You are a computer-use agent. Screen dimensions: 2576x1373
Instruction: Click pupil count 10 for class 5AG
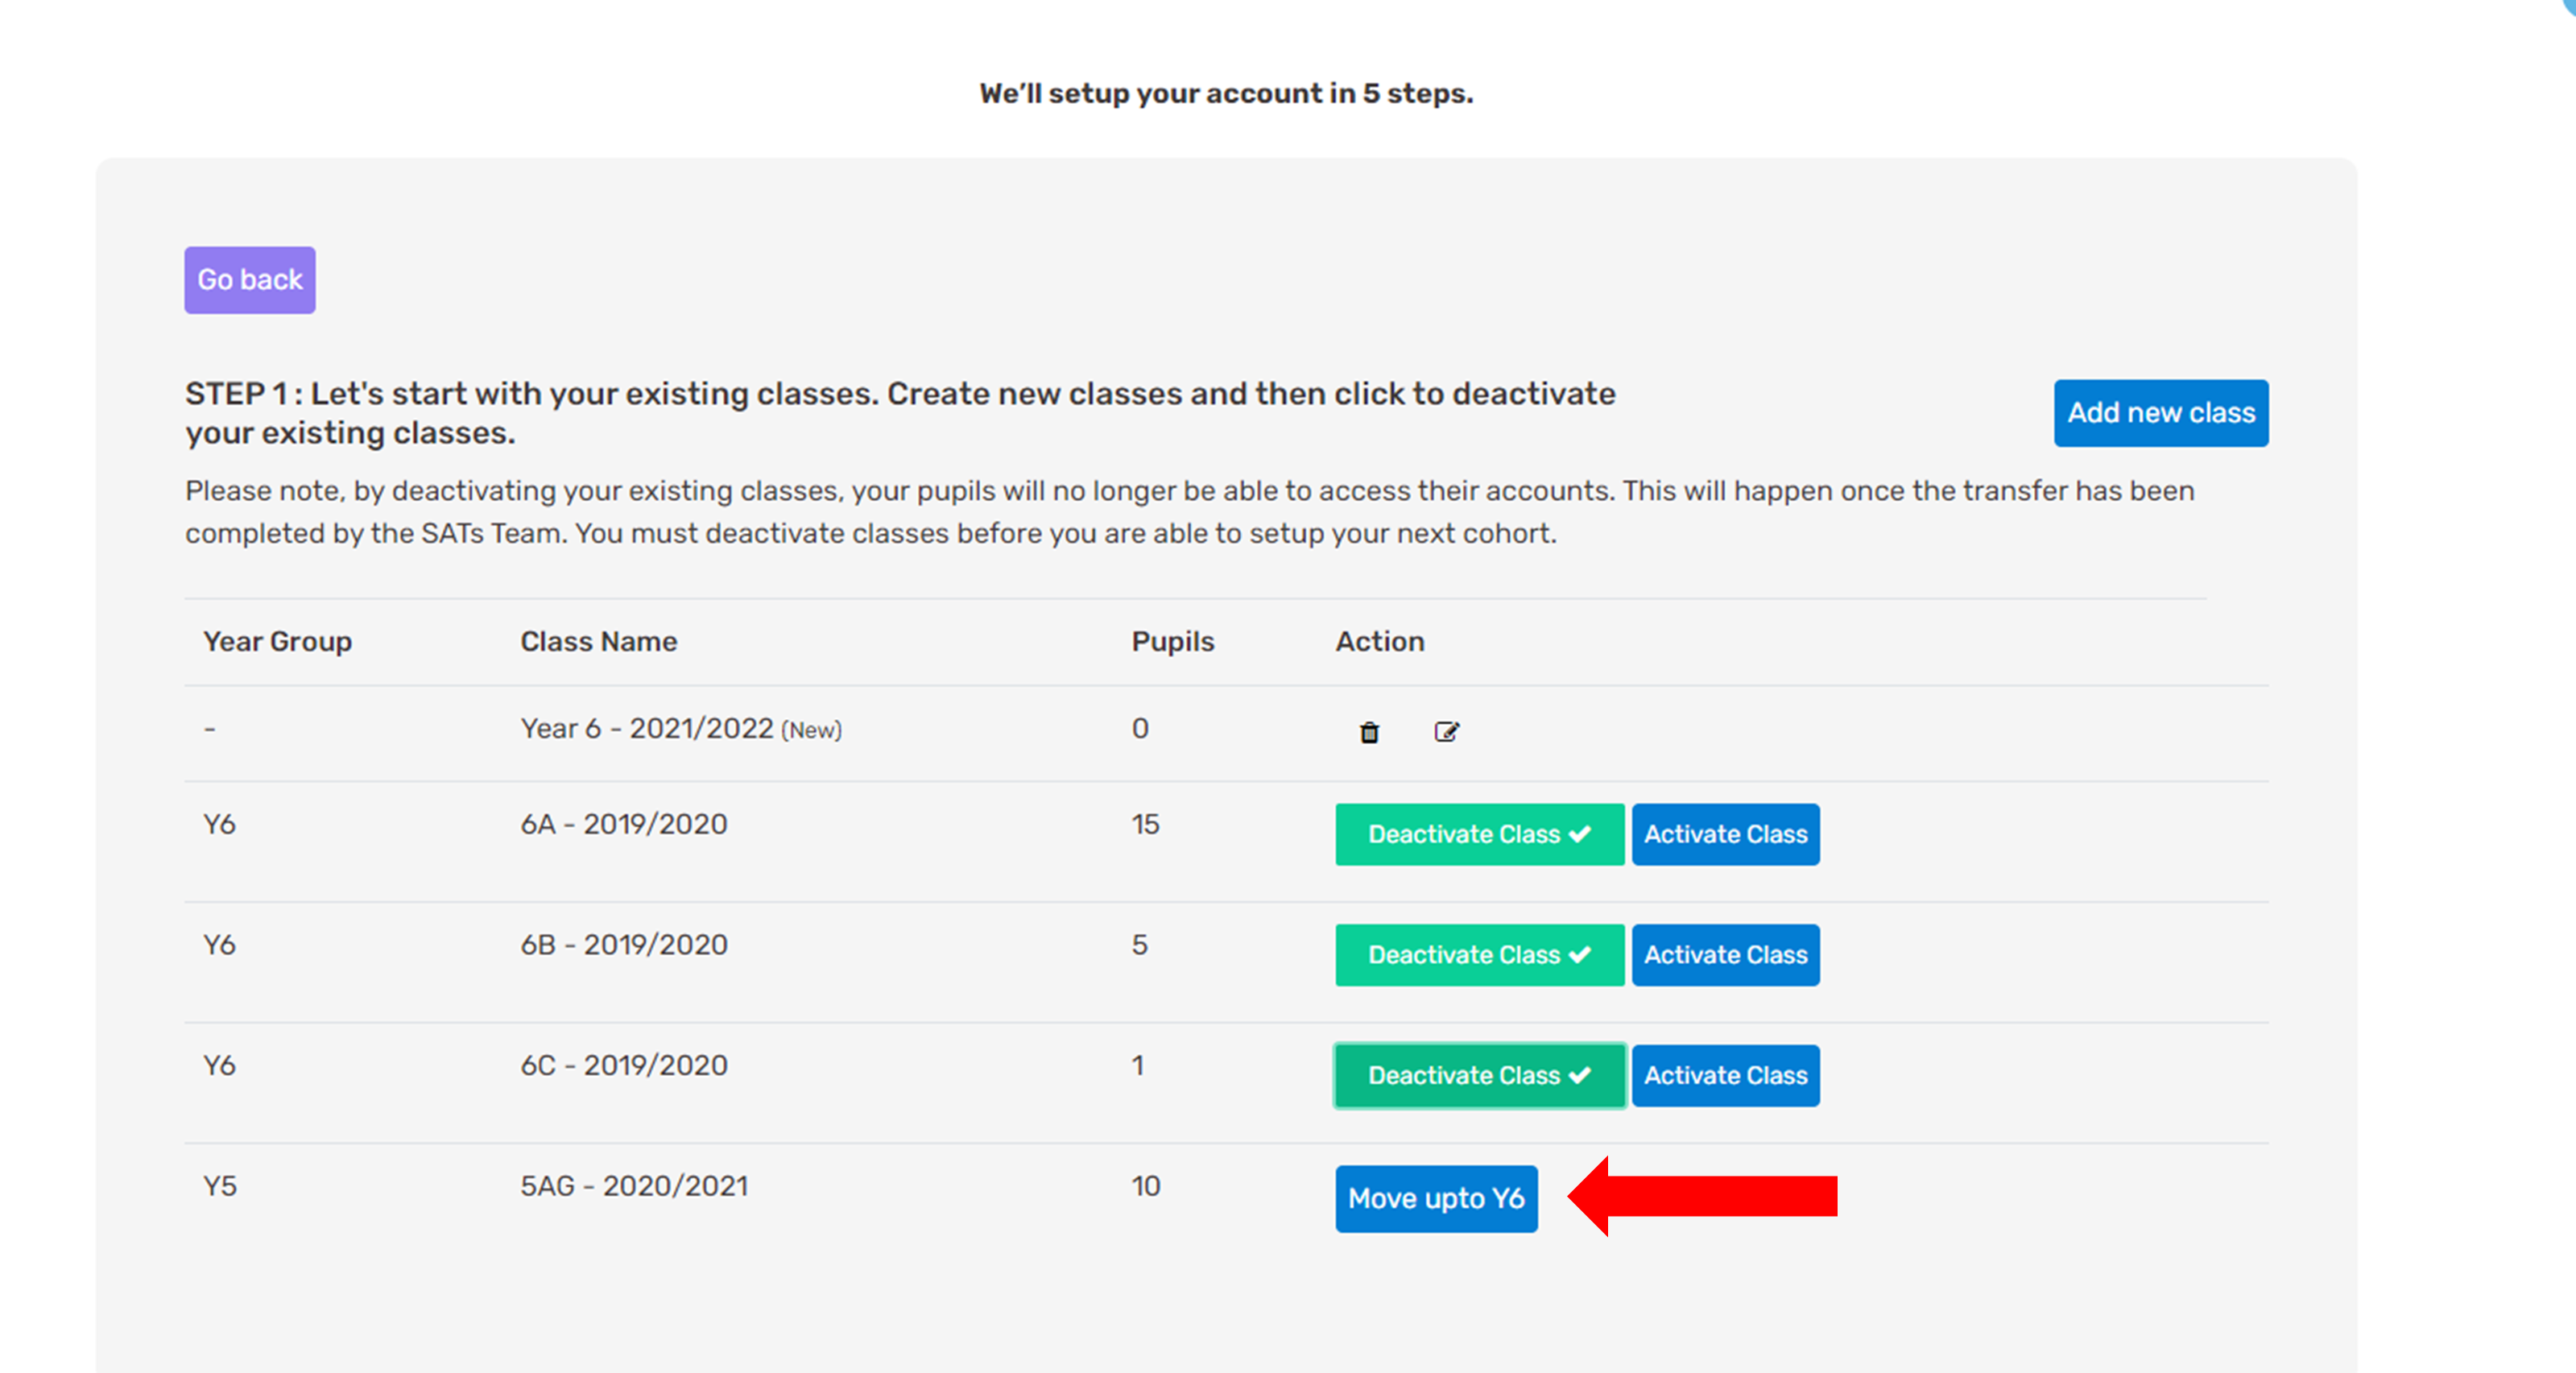click(1146, 1186)
